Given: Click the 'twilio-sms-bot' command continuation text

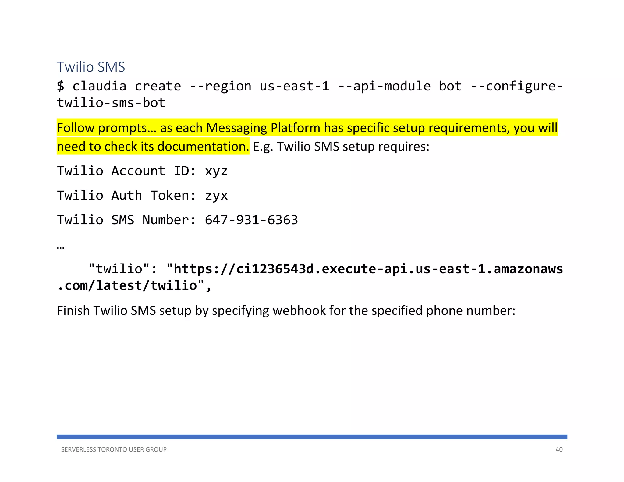Looking at the screenshot, I should point(111,103).
